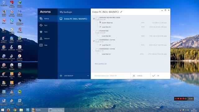Select the Entire PC (NEIL-MAINPC) backup entry
This screenshot has width=199, height=112.
pyautogui.click(x=74, y=19)
